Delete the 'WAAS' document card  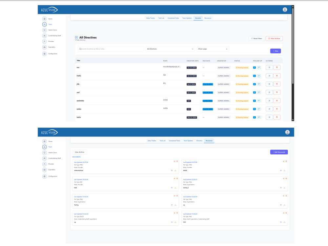click(x=286, y=161)
